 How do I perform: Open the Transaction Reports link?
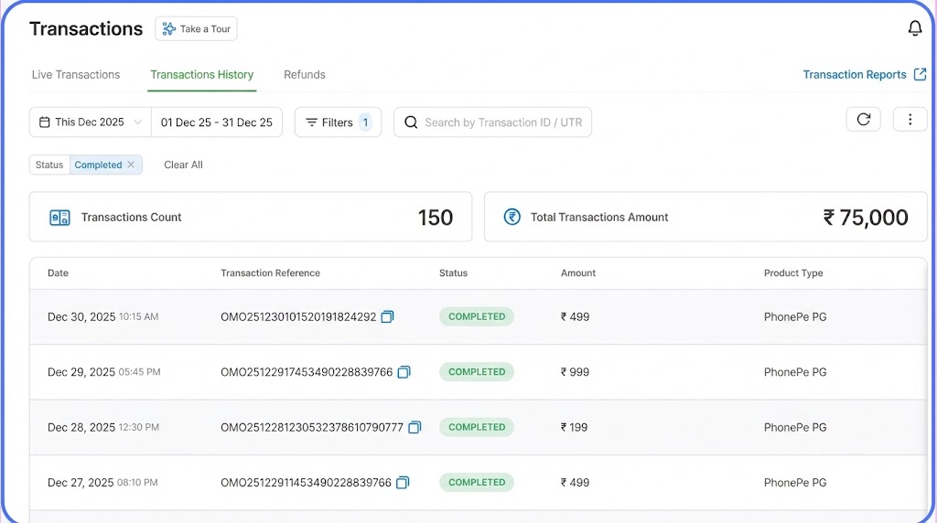tap(854, 75)
